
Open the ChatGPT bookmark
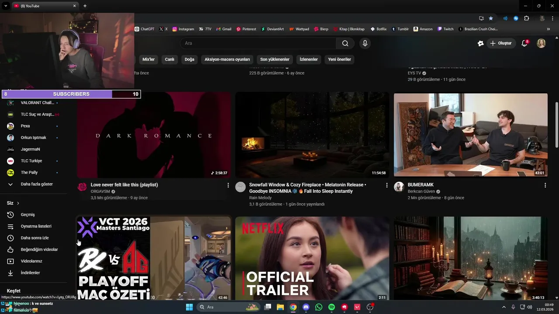tap(144, 29)
